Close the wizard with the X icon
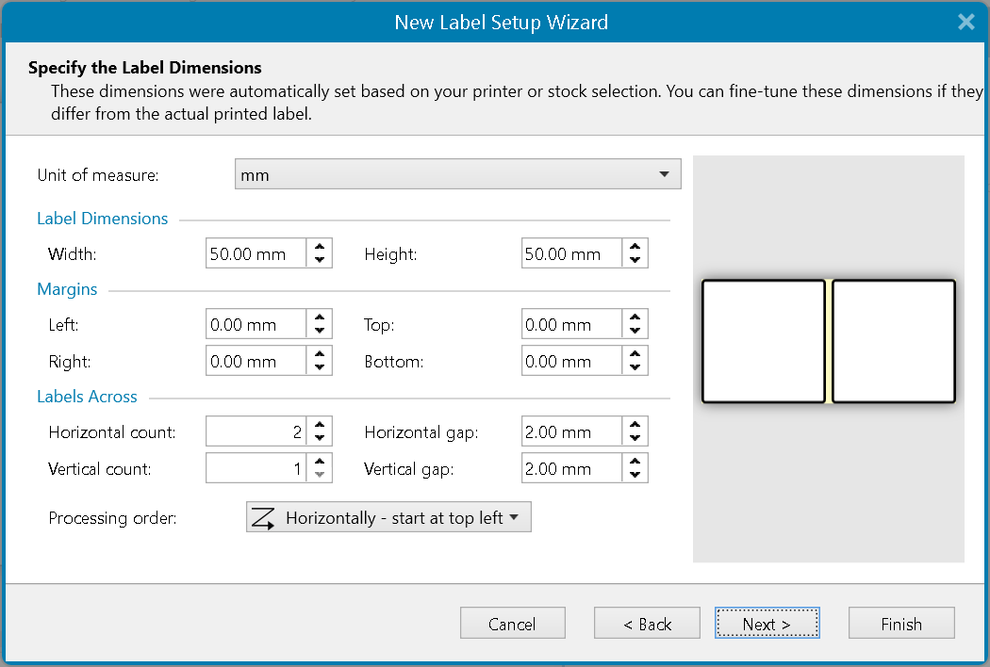 coord(965,21)
